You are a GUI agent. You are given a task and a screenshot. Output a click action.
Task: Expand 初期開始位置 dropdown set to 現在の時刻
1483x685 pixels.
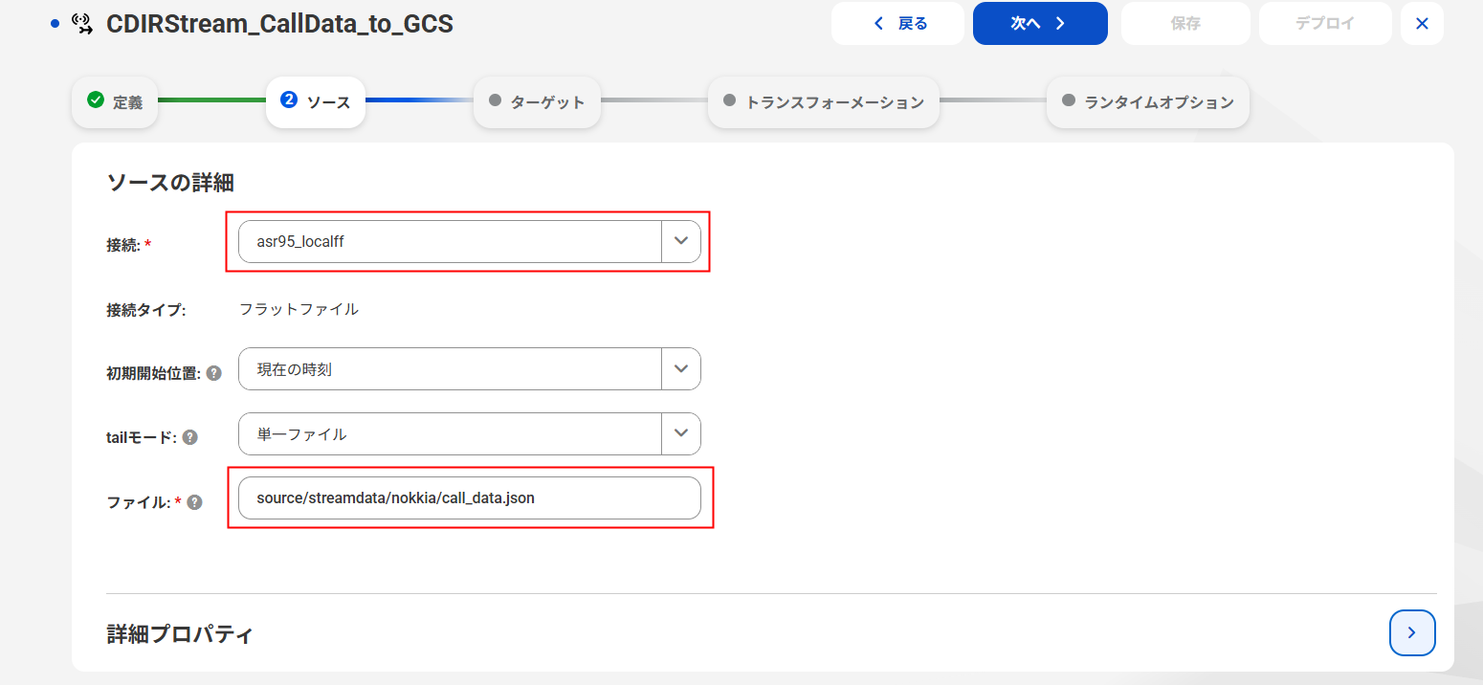pos(470,368)
